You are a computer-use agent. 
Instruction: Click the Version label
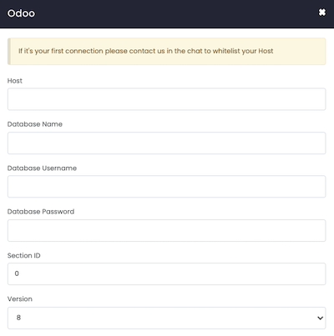tap(20, 299)
